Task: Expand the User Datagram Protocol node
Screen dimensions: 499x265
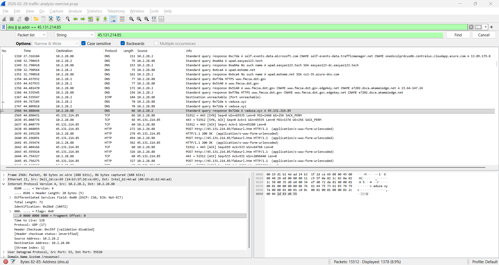Action: click(4, 252)
